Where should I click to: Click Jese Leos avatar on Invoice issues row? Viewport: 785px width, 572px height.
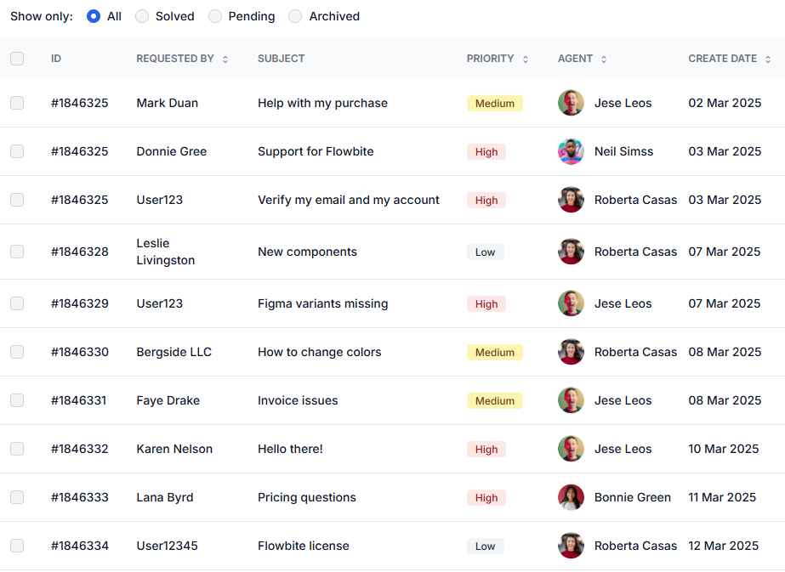click(571, 400)
